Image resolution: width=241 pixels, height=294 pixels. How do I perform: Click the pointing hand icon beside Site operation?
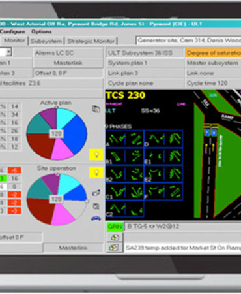(x=96, y=193)
